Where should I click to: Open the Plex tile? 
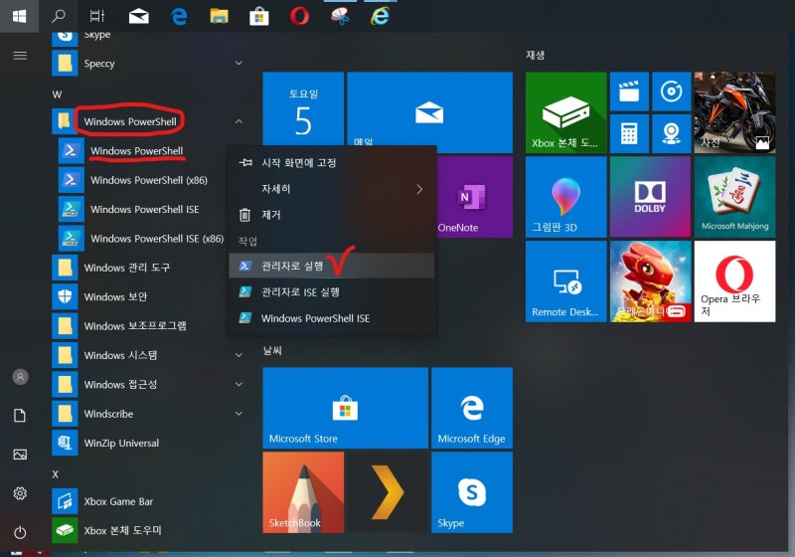[x=388, y=492]
